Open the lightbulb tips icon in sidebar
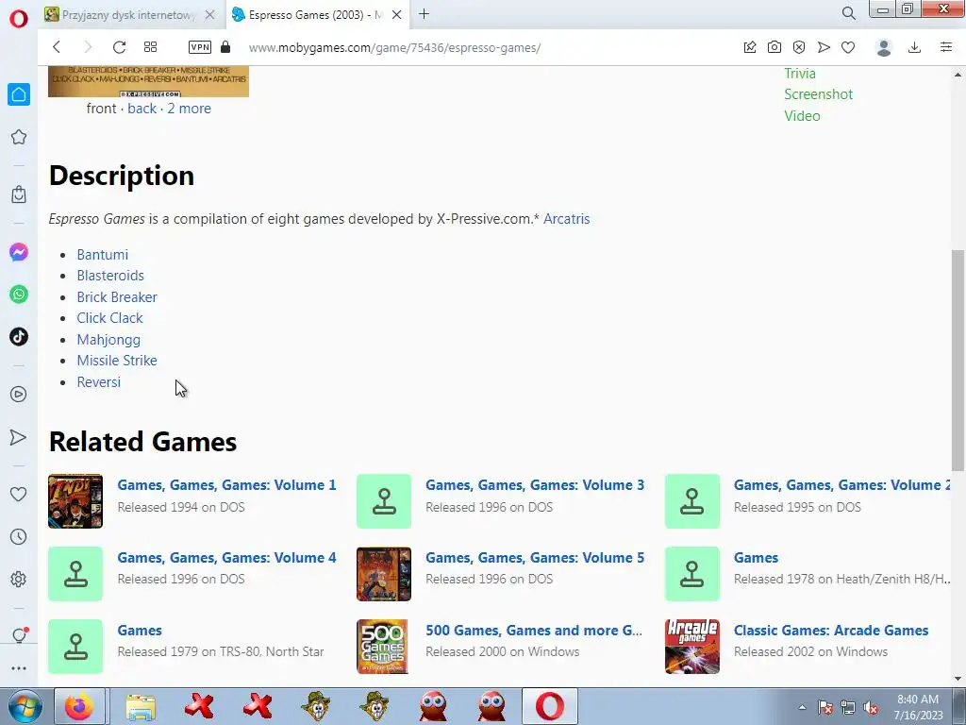Screen dimensions: 966x725 (19, 635)
